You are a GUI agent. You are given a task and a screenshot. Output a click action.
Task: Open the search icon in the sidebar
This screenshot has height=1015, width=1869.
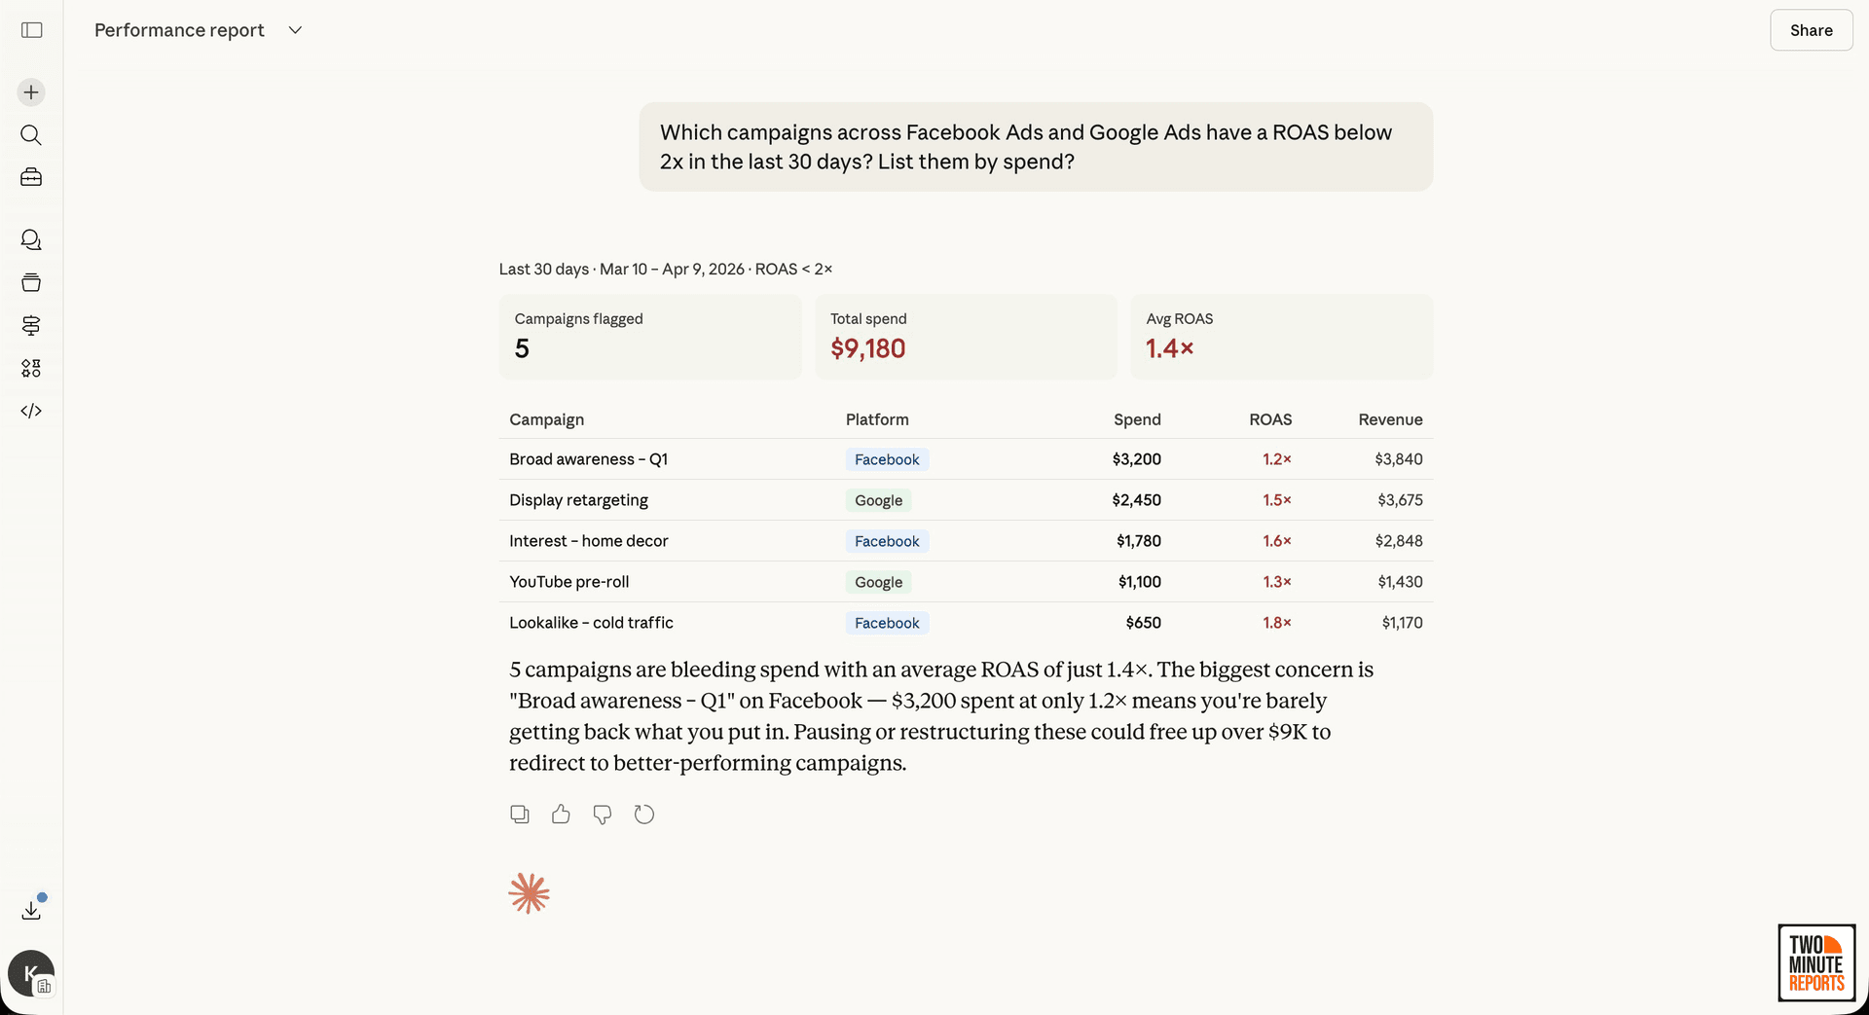coord(31,135)
